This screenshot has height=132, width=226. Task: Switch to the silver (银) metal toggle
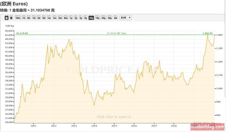[x=11, y=18]
